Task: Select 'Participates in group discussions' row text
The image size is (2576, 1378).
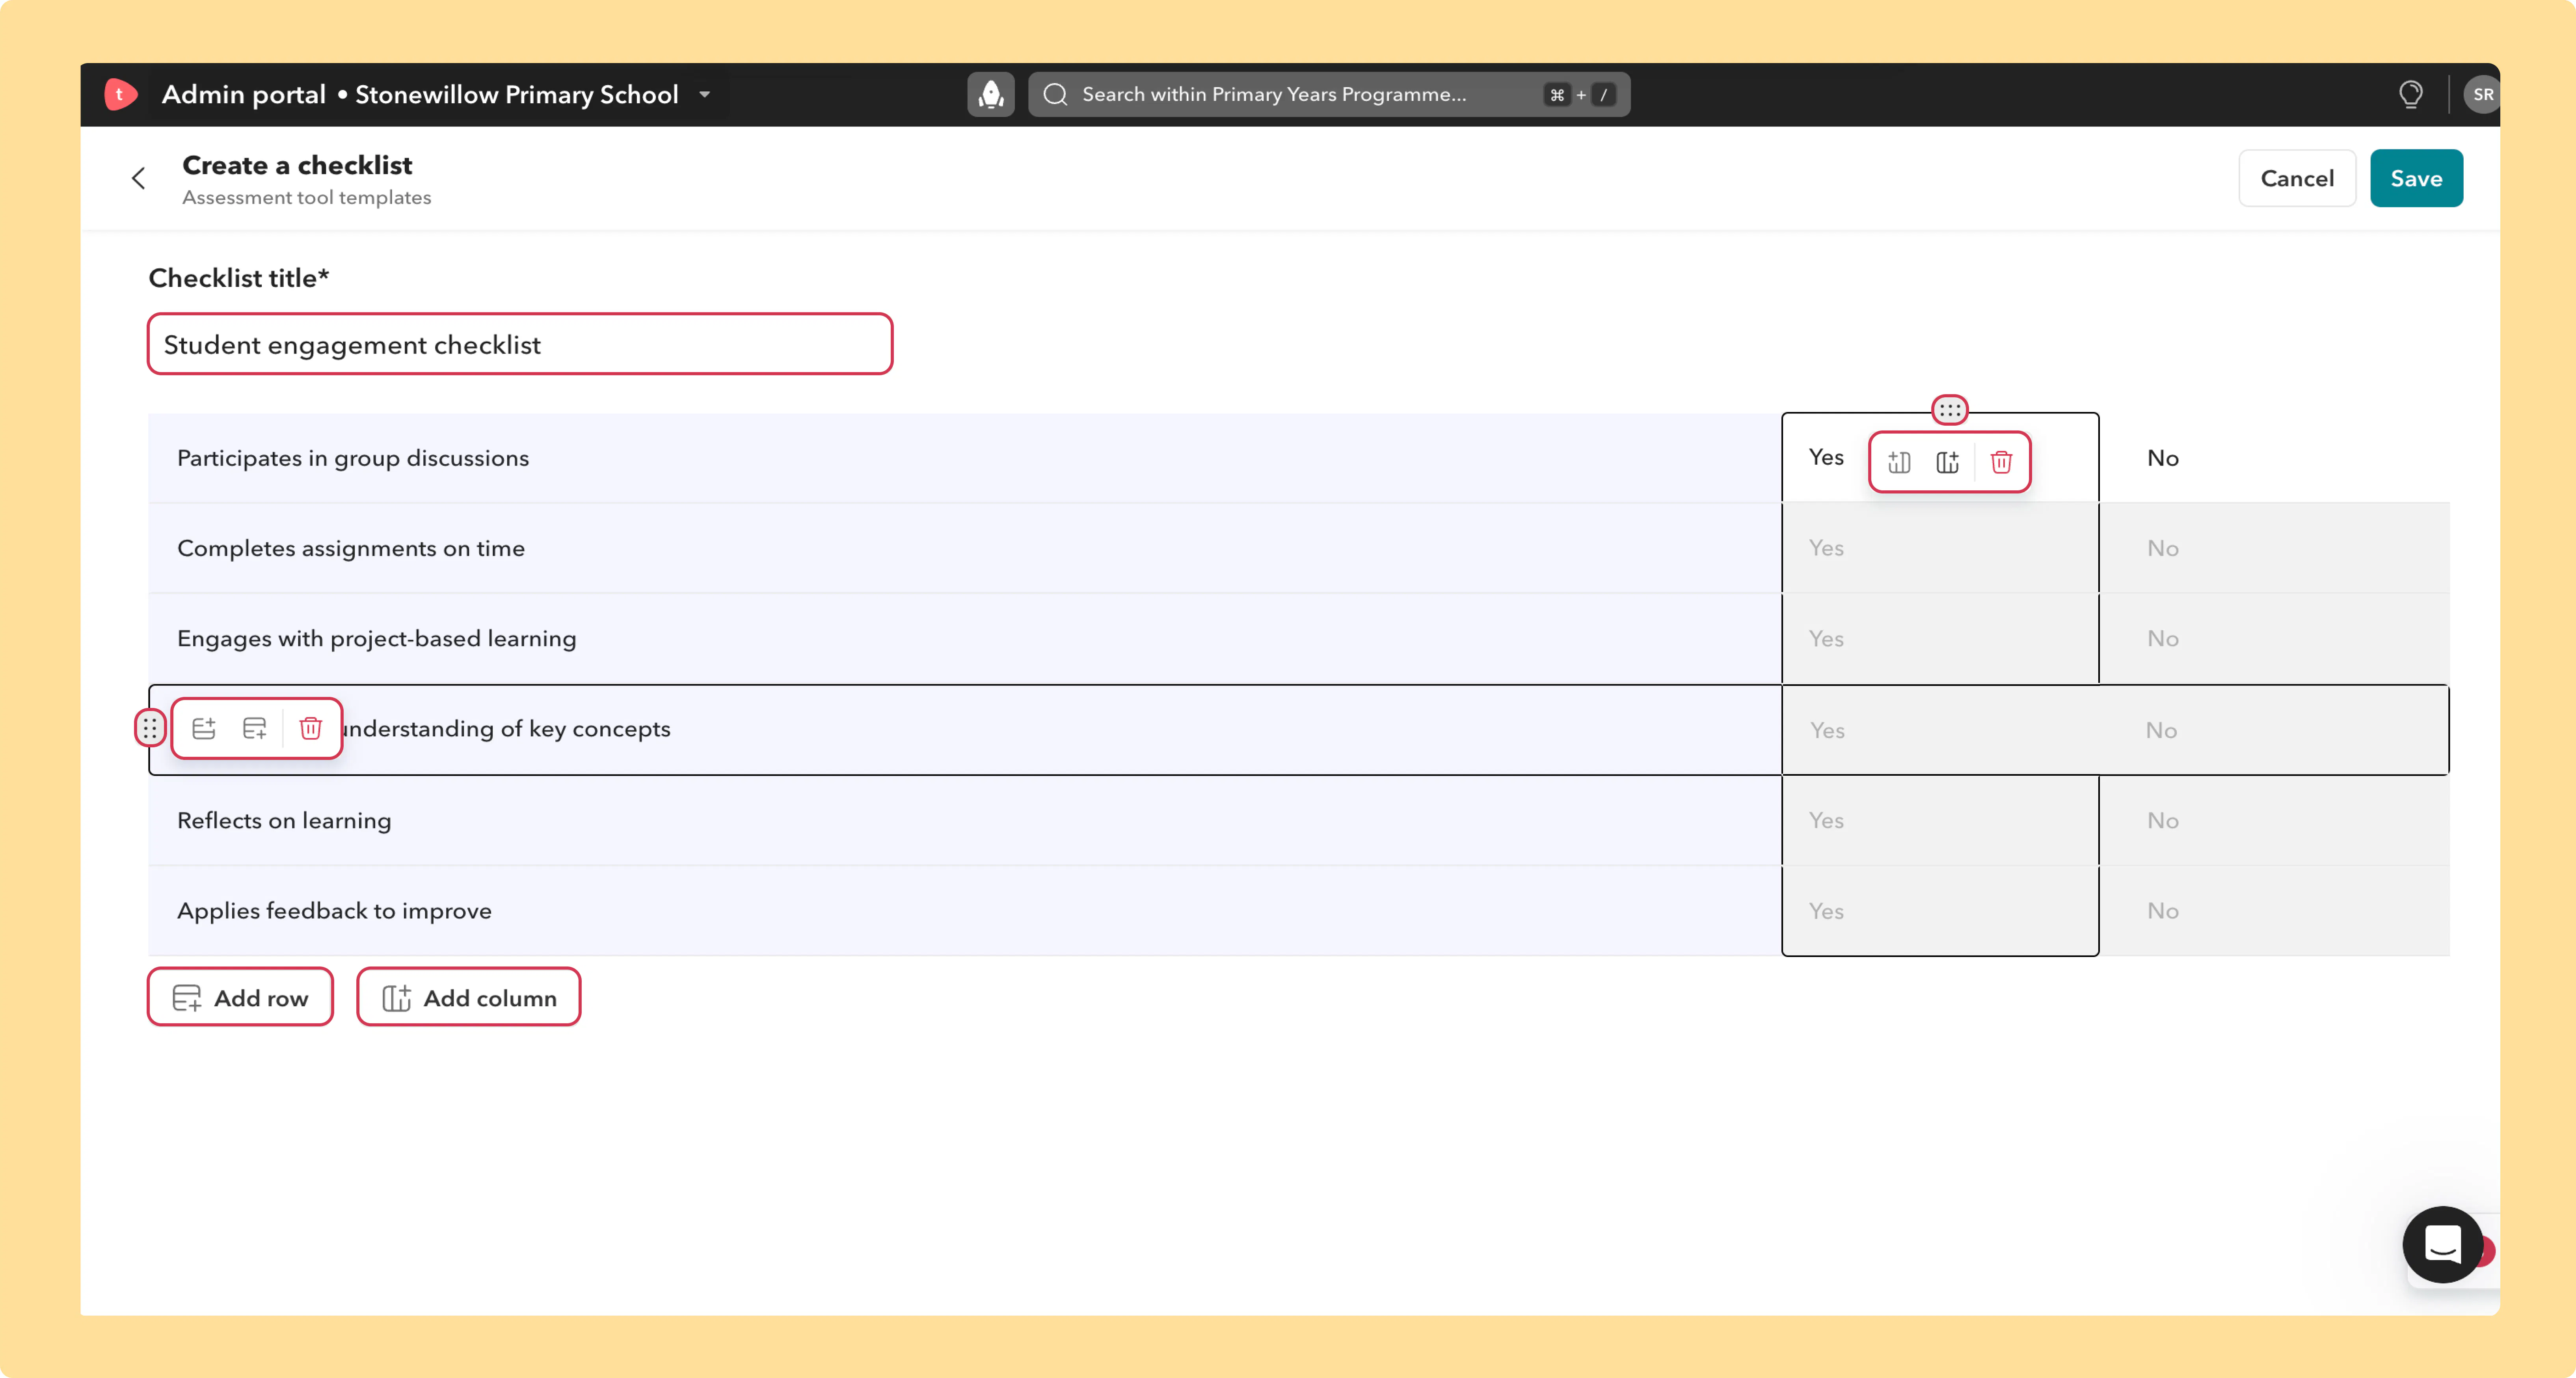Action: (353, 458)
